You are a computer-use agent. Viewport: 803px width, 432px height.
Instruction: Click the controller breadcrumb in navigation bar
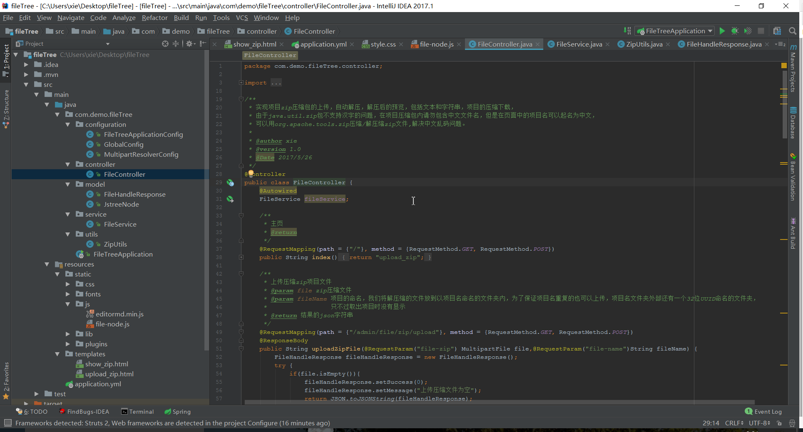[257, 31]
